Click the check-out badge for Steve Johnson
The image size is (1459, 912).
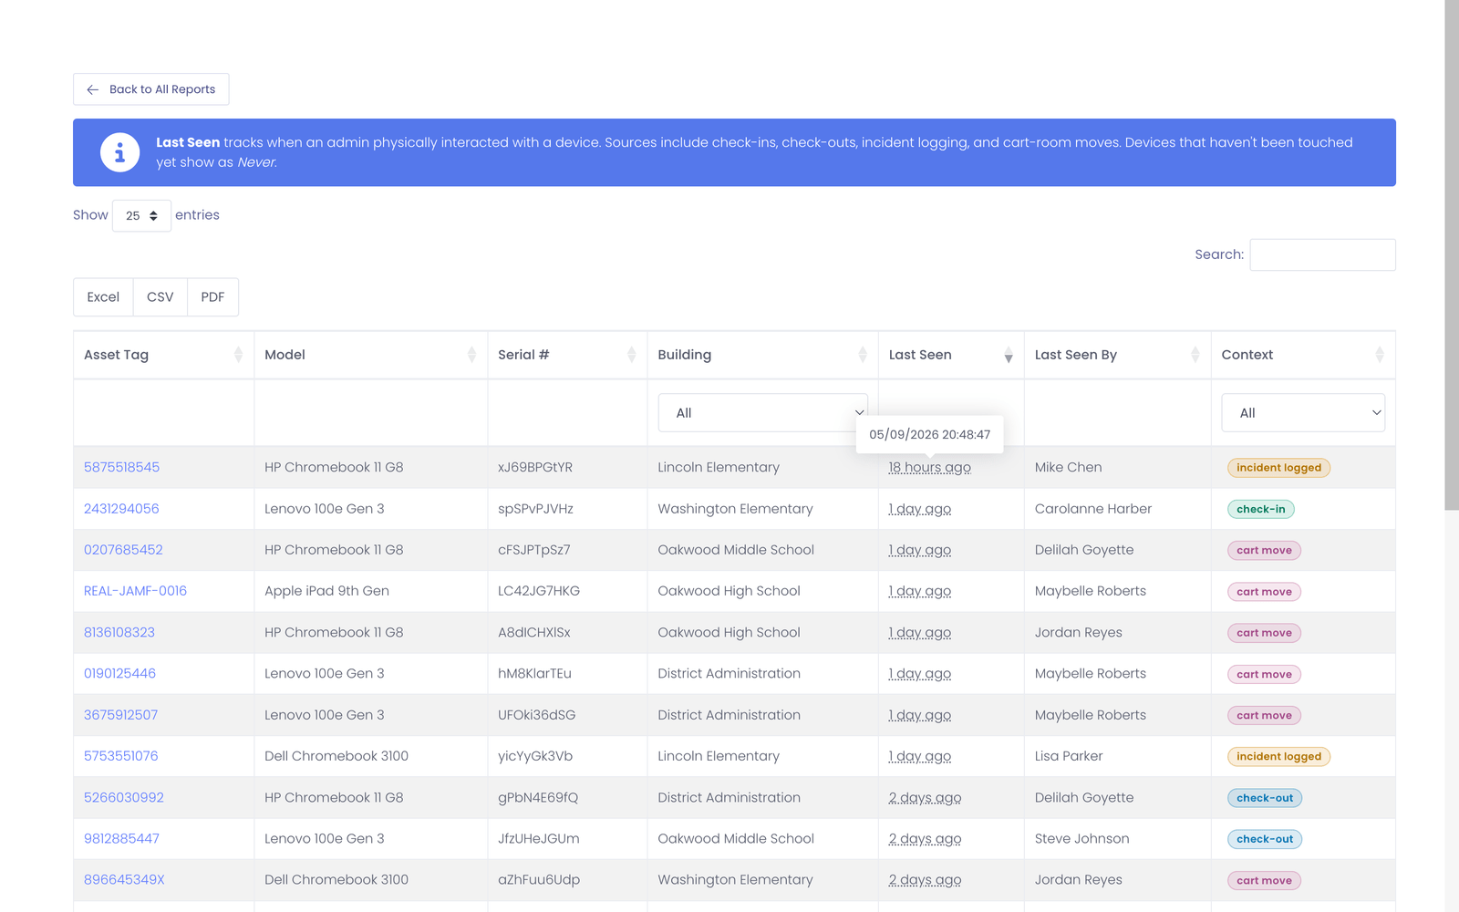pyautogui.click(x=1264, y=839)
